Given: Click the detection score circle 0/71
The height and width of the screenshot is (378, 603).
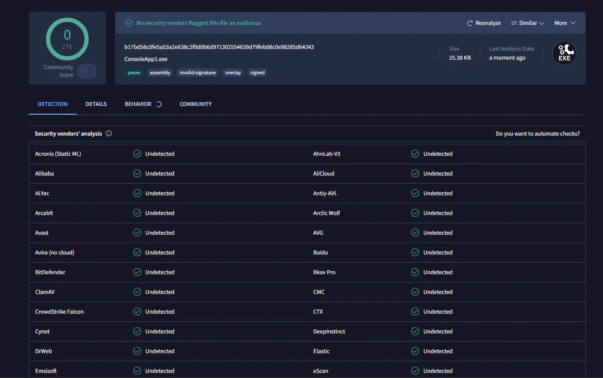Looking at the screenshot, I should 67,39.
